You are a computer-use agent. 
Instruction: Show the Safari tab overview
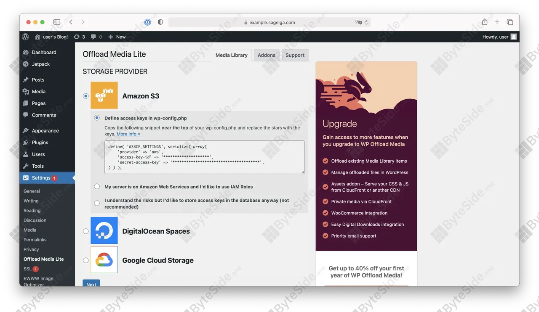point(510,22)
